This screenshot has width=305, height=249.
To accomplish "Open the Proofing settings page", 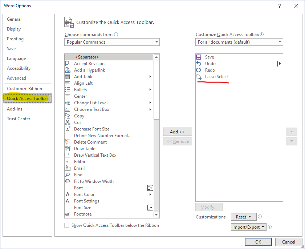I will (x=15, y=39).
